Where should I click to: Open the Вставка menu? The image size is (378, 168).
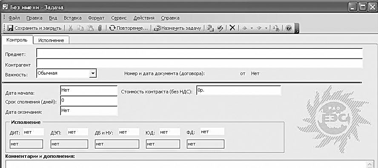click(72, 18)
